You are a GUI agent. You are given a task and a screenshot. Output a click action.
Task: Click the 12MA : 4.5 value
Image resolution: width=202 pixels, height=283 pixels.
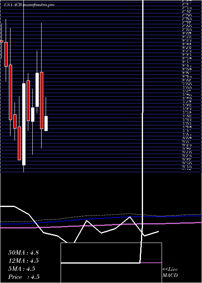click(x=23, y=261)
